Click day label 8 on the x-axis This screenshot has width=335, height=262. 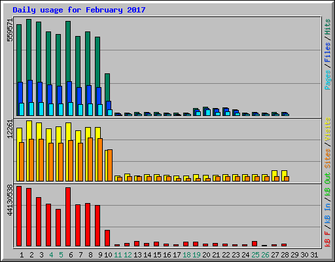pyautogui.click(x=90, y=255)
